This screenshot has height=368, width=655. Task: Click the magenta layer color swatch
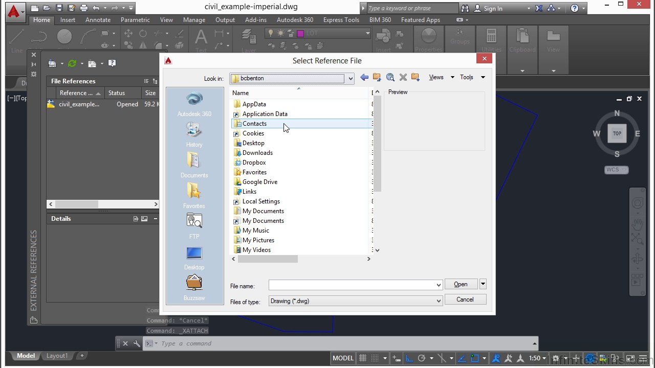click(x=300, y=33)
